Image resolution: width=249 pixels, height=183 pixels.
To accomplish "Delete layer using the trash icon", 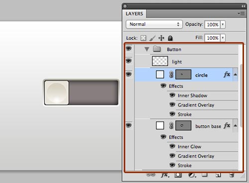I will pos(232,175).
